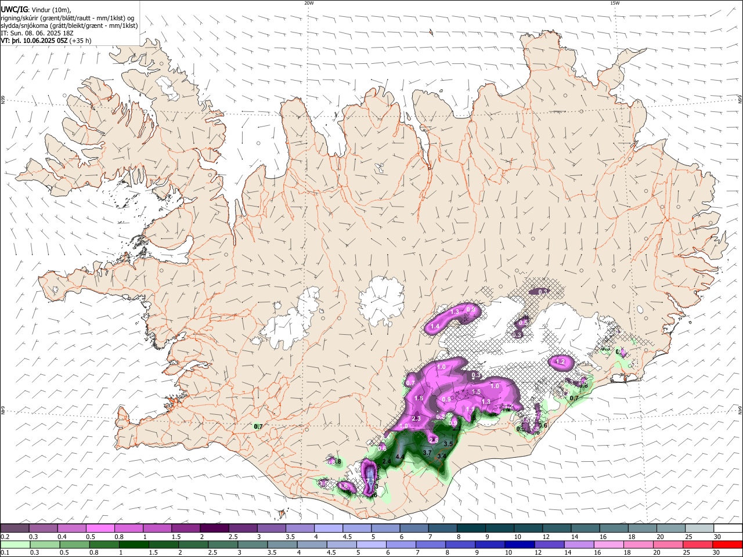Select the deep blue 10 swatch, lower row
The height and width of the screenshot is (557, 743).
coord(519,544)
